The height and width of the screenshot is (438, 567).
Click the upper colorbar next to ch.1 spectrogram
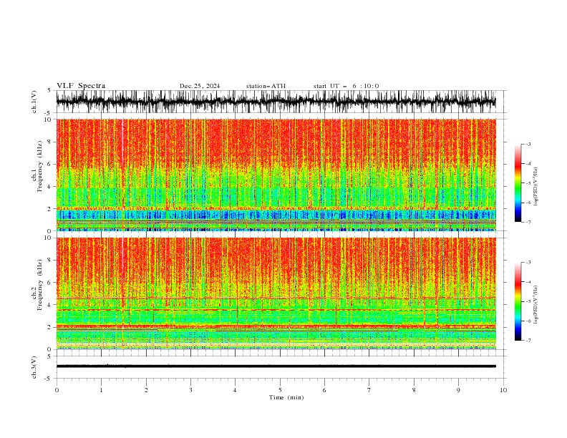[x=518, y=183]
